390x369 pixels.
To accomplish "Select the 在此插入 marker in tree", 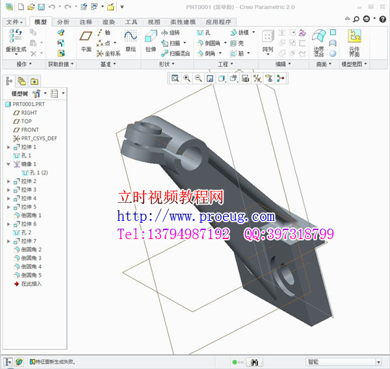I will click(27, 284).
